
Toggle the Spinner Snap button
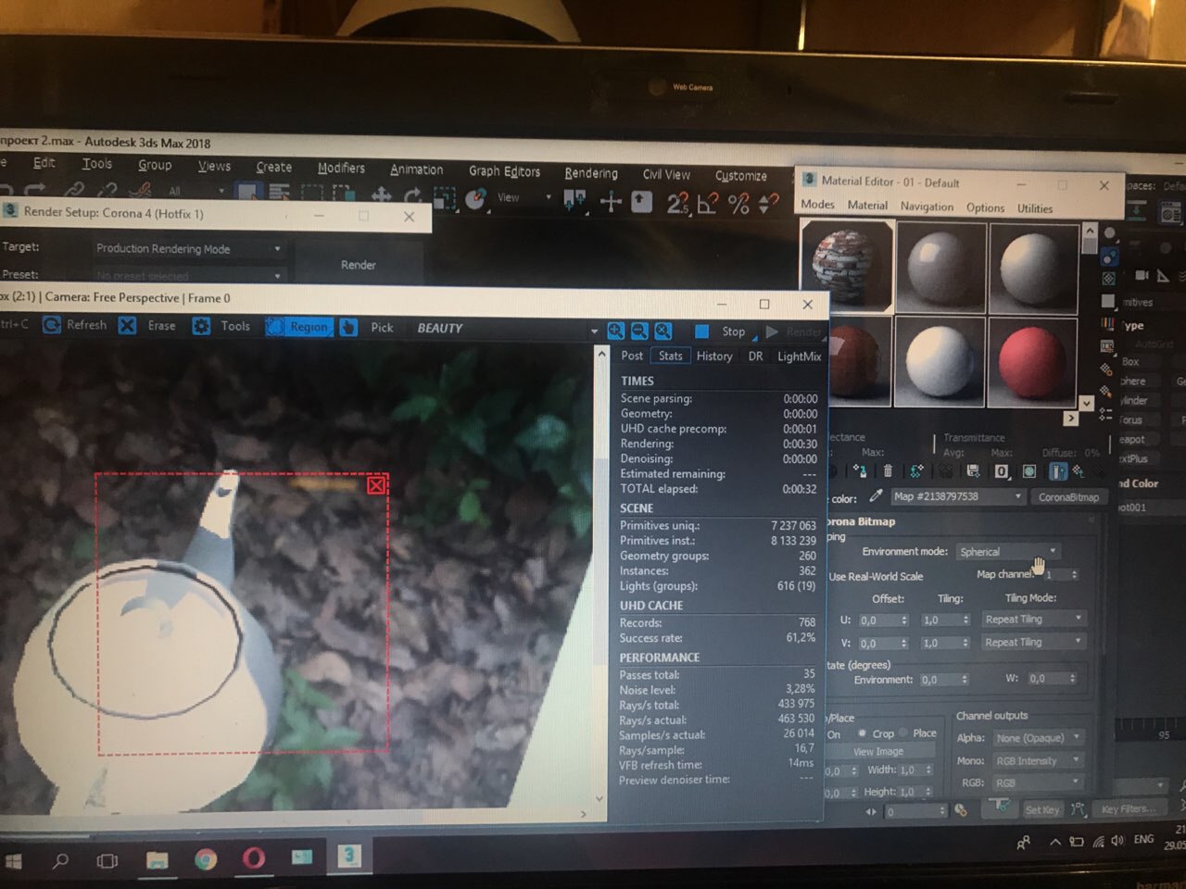[x=769, y=204]
